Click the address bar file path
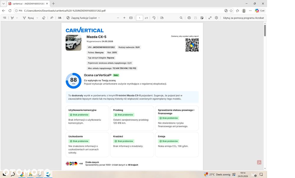The width and height of the screenshot is (295, 178). [x=65, y=11]
